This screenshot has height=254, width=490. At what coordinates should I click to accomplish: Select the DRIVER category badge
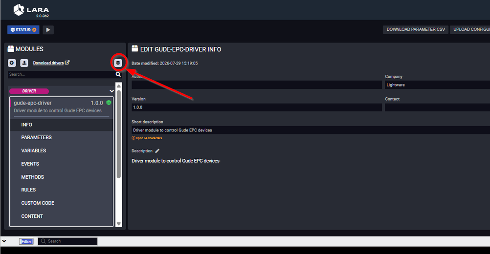(x=29, y=91)
